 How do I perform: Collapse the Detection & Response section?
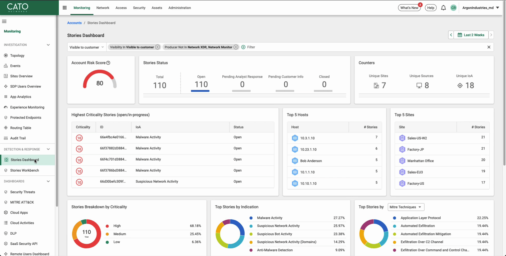[x=48, y=149]
